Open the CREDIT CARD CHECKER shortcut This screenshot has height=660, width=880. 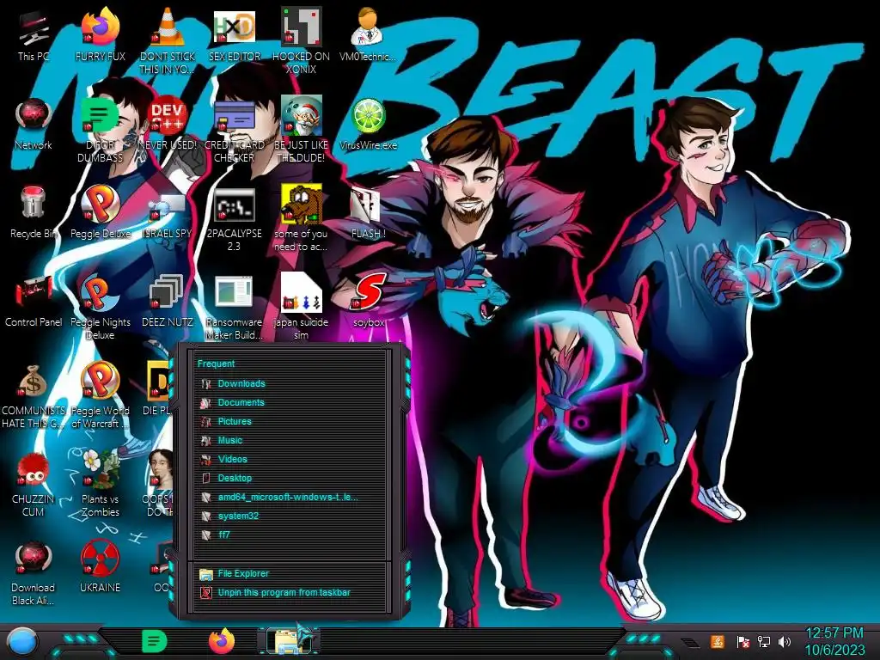point(235,131)
